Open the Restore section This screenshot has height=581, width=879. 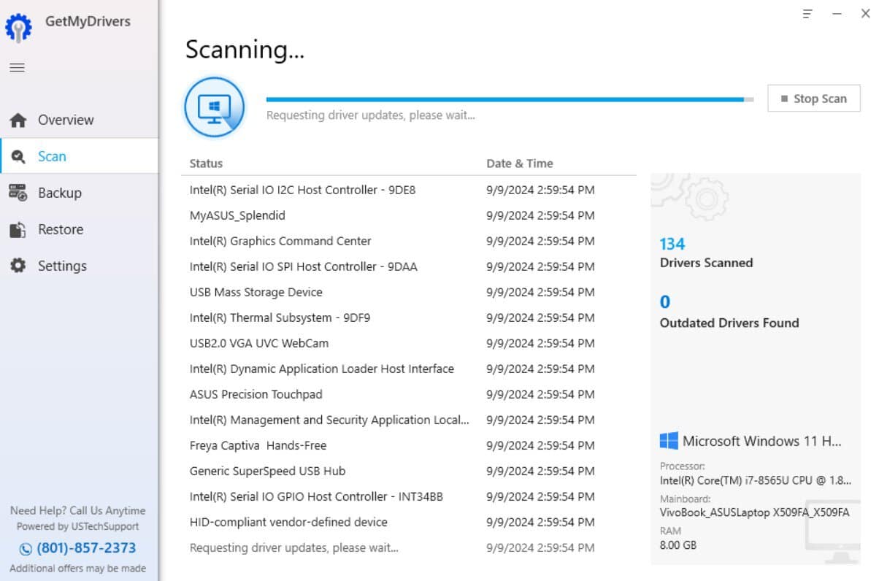[79, 229]
